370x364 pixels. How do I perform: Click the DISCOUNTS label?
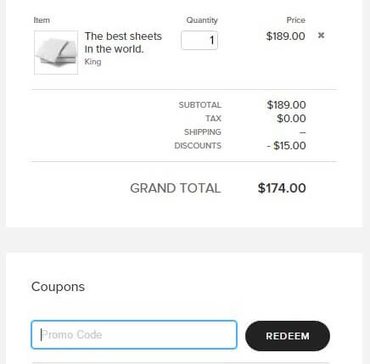[198, 146]
